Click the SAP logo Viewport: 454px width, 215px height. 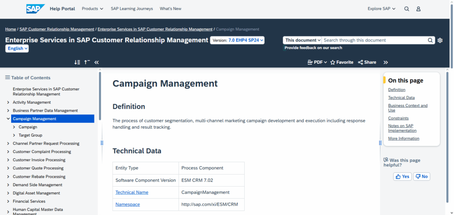(x=35, y=9)
